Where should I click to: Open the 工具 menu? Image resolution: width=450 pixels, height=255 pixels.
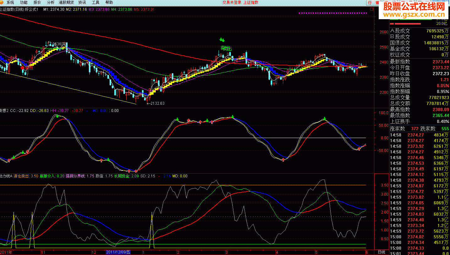click(95, 2)
